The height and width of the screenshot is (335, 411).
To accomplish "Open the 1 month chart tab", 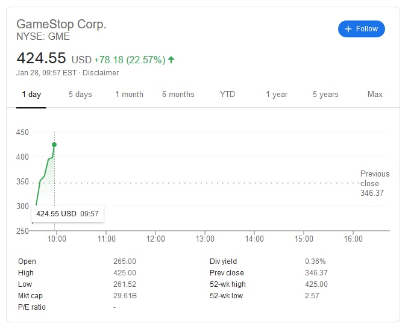I will [129, 95].
